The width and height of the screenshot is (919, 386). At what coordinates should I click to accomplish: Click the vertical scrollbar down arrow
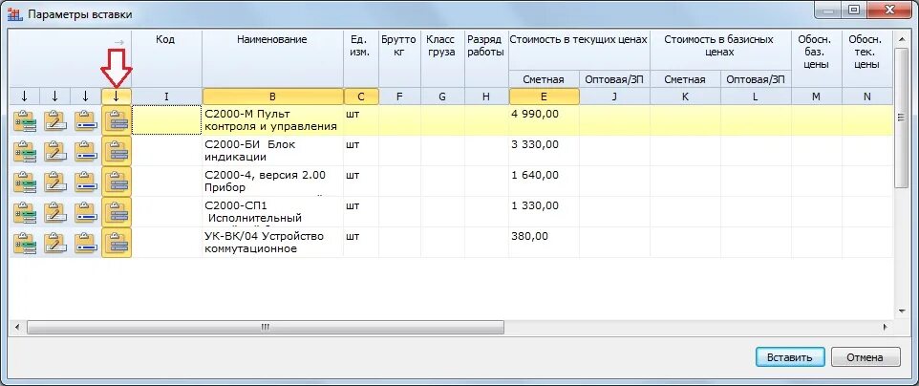click(902, 311)
